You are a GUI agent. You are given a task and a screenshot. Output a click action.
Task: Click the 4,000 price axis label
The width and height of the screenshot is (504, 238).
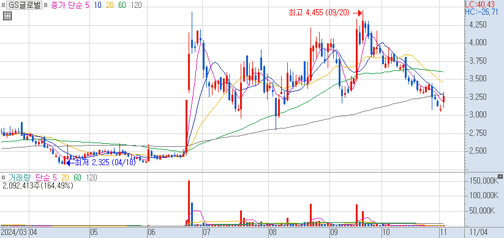point(477,43)
